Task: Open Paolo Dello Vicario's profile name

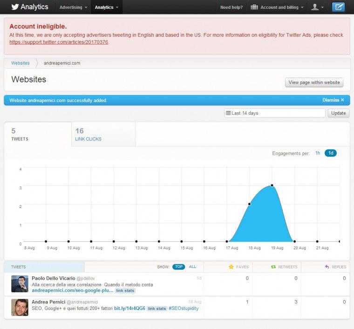Action: coord(53,278)
